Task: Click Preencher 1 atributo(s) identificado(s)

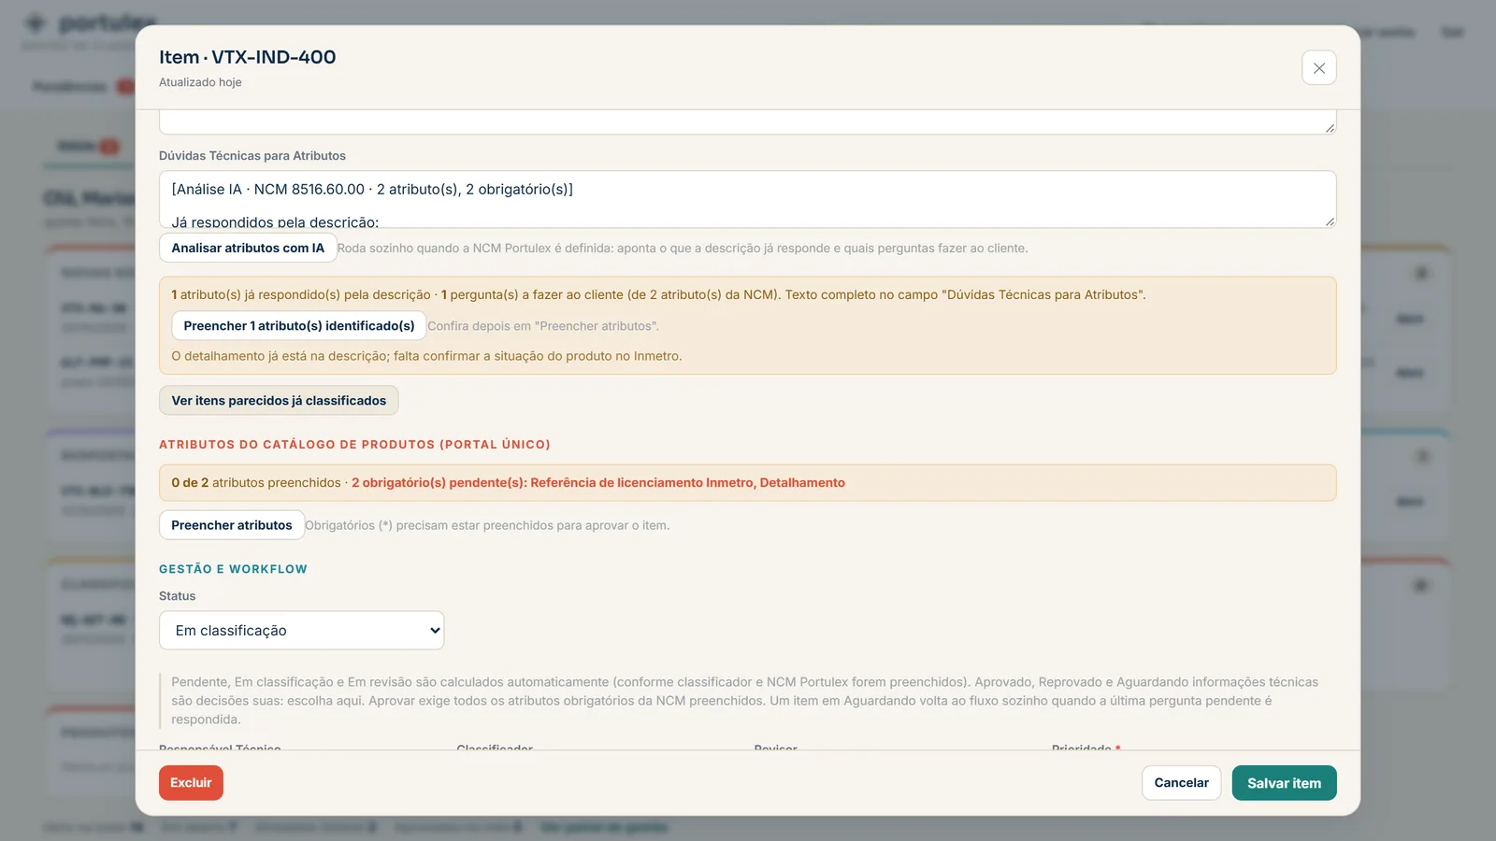Action: click(299, 325)
